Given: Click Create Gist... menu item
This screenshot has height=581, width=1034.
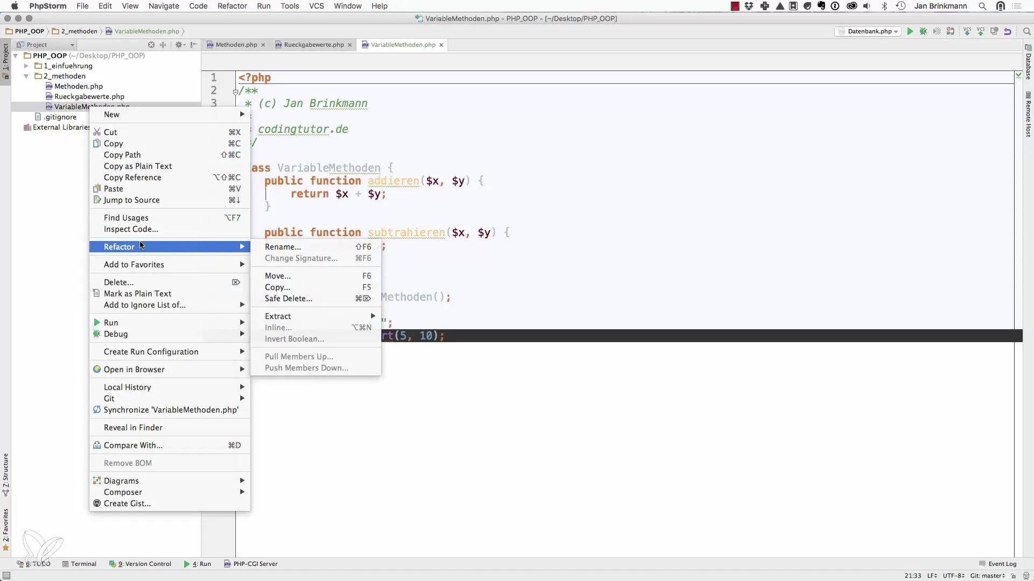Looking at the screenshot, I should point(170,503).
